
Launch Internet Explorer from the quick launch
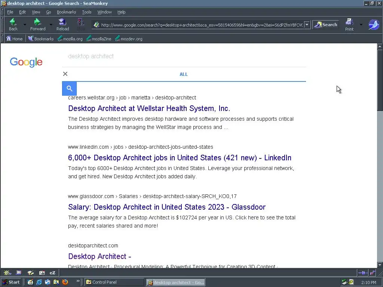pyautogui.click(x=39, y=282)
